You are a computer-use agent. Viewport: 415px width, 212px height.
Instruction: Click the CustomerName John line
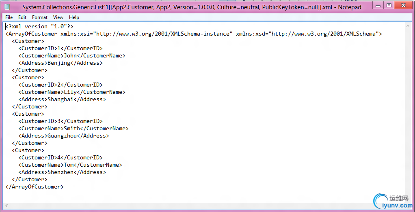72,56
